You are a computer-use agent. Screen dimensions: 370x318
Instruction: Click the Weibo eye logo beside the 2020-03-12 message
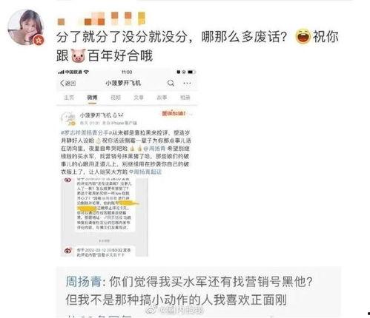67,251
